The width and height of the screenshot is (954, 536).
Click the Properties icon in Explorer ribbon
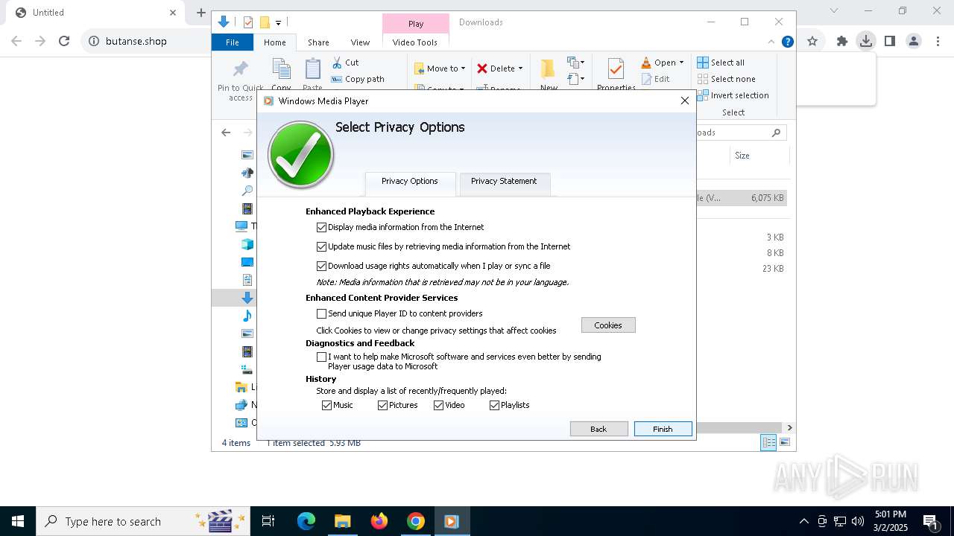[x=616, y=69]
